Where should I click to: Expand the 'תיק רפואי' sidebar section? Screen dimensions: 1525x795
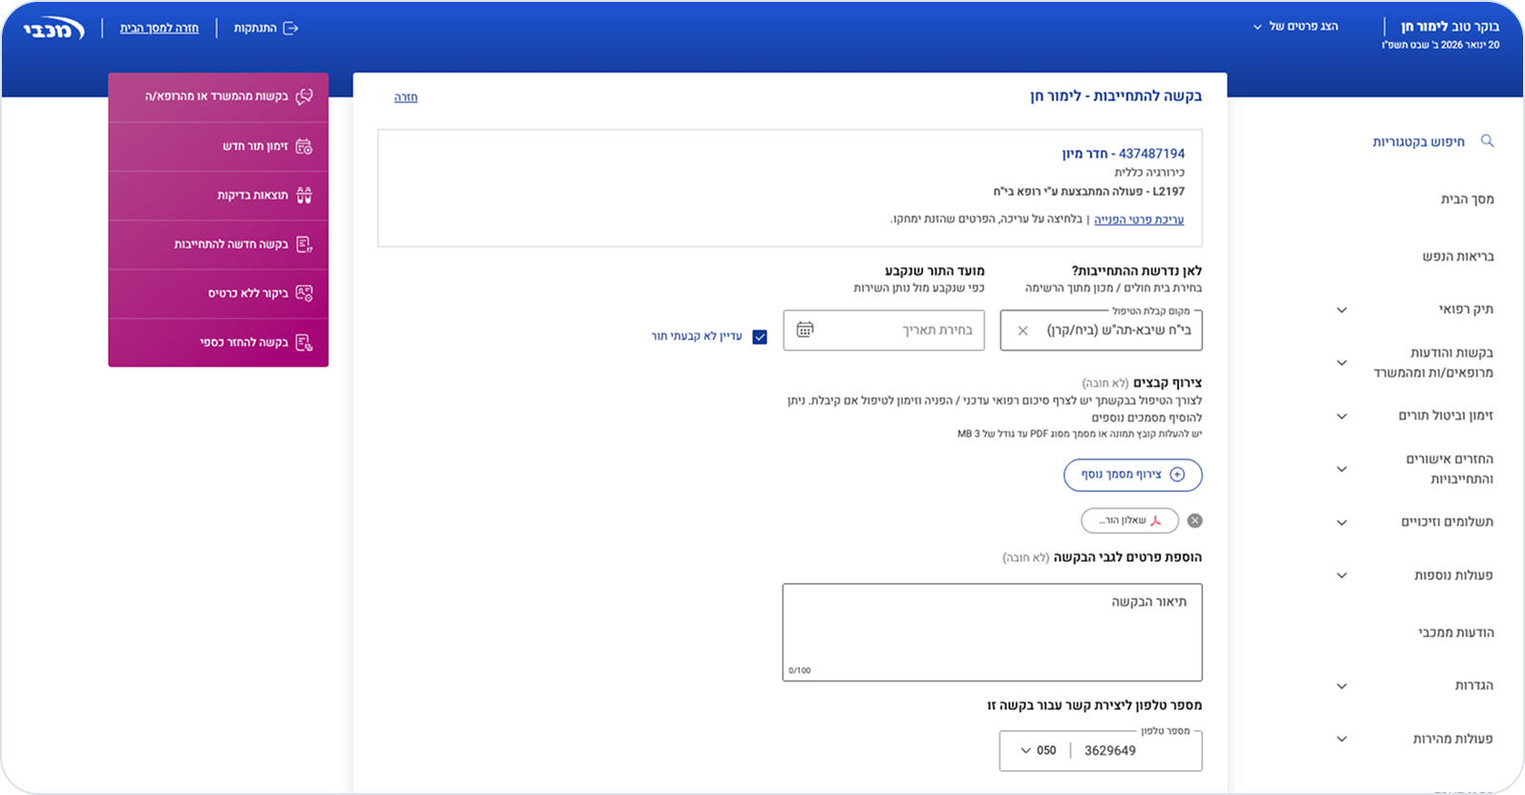click(1342, 310)
